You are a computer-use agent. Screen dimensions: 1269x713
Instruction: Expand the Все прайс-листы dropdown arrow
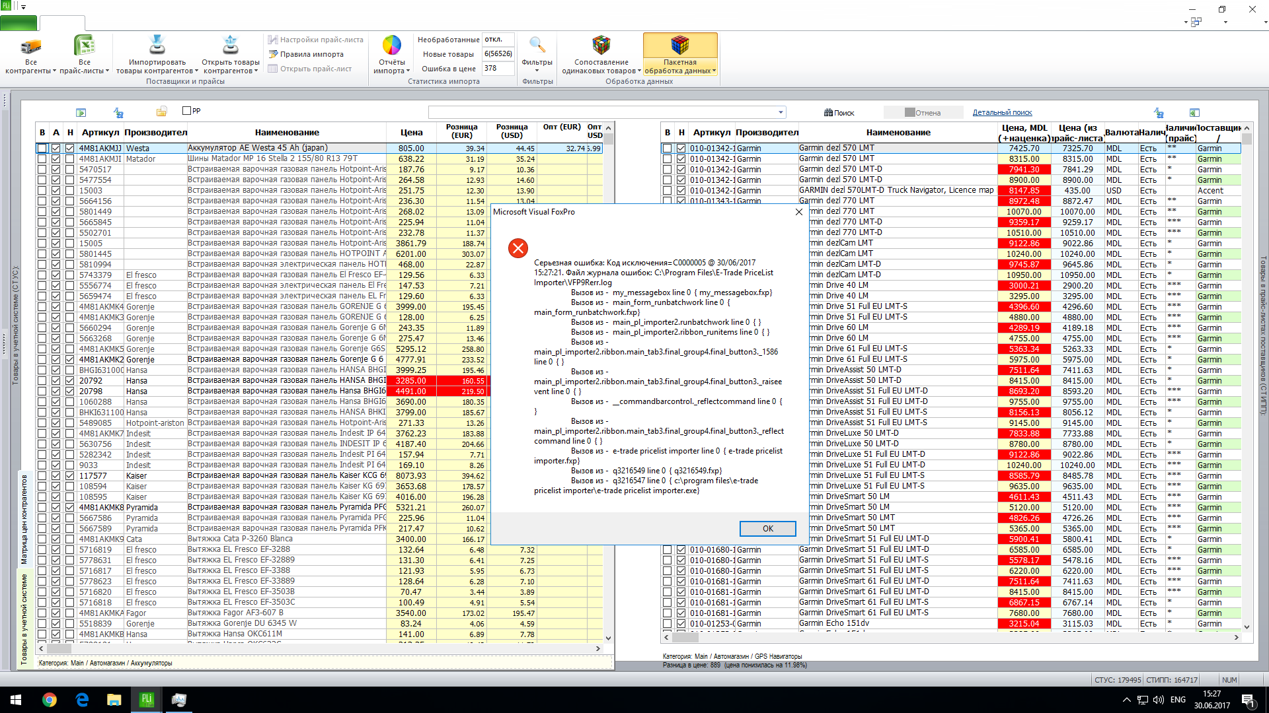[107, 71]
